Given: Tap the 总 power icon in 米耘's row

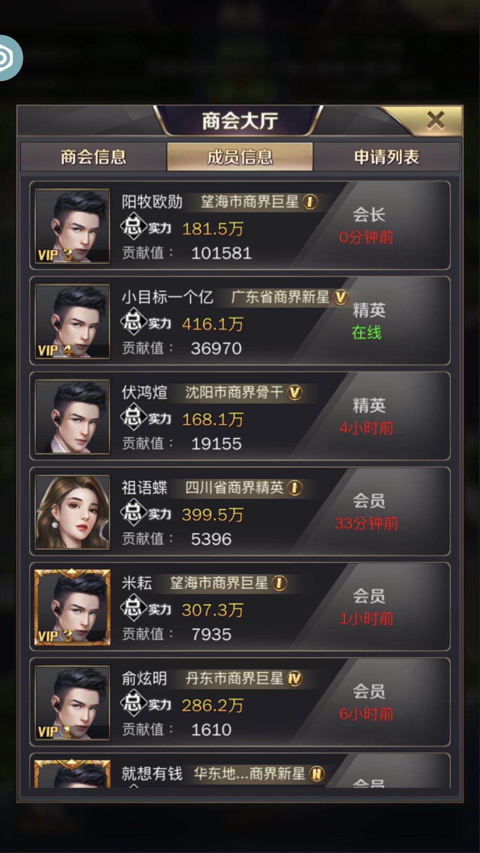Looking at the screenshot, I should [133, 607].
